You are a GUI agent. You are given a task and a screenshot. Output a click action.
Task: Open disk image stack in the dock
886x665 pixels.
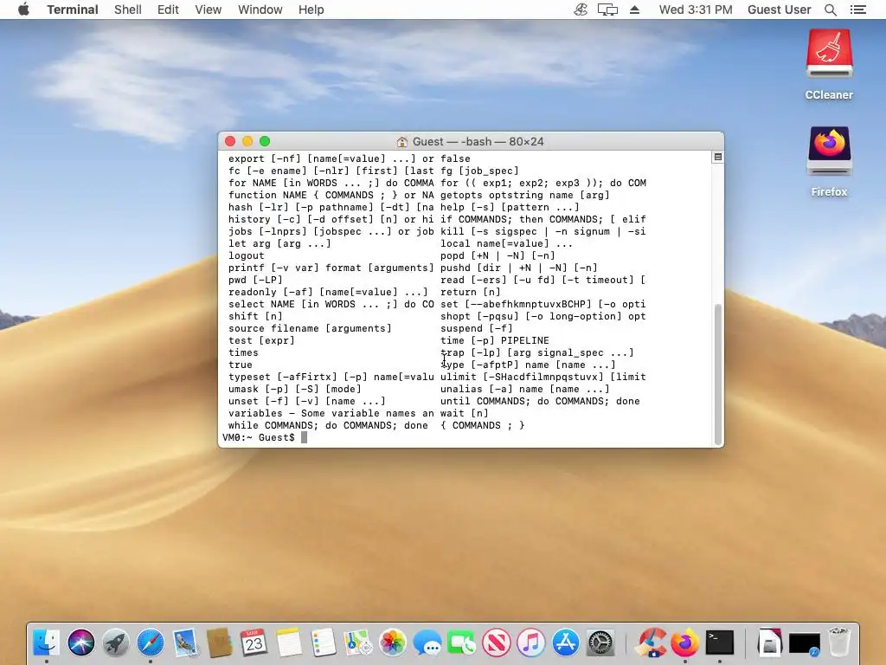click(x=769, y=642)
